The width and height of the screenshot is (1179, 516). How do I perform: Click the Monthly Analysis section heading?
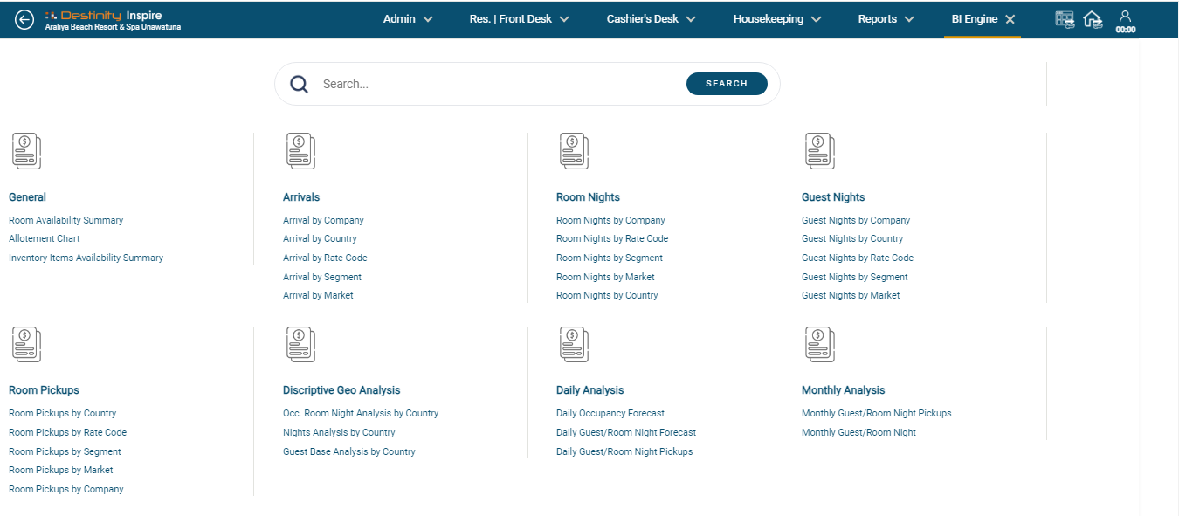(844, 390)
